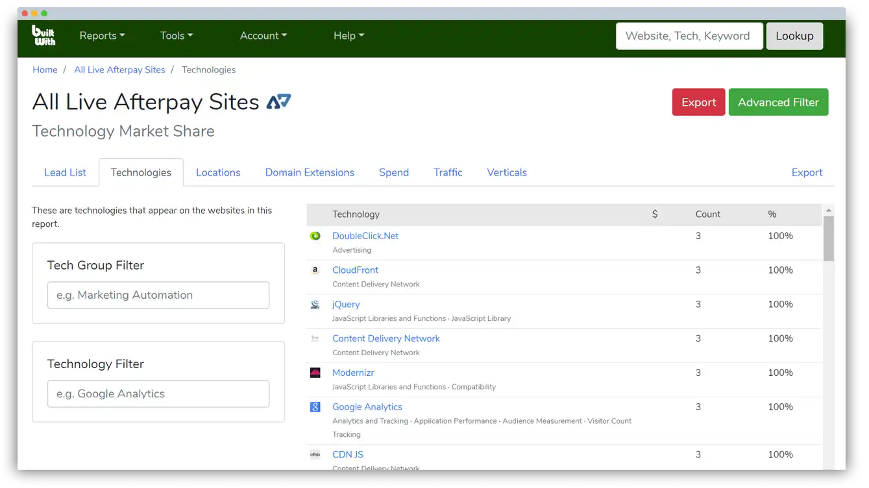
Task: Open the Spend tab
Action: pyautogui.click(x=394, y=172)
